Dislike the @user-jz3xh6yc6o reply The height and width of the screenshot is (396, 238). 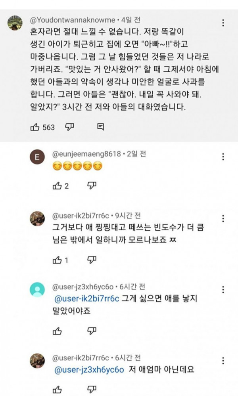(92, 331)
